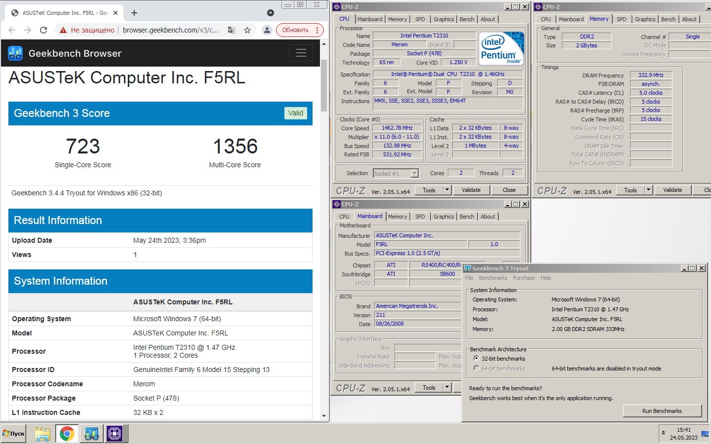Switch to Chrome from the taskbar
The width and height of the screenshot is (711, 444).
67,434
